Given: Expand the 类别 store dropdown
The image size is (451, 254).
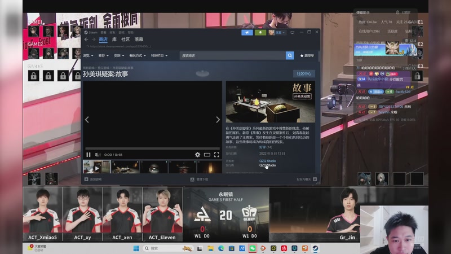Looking at the screenshot, I should coord(119,55).
